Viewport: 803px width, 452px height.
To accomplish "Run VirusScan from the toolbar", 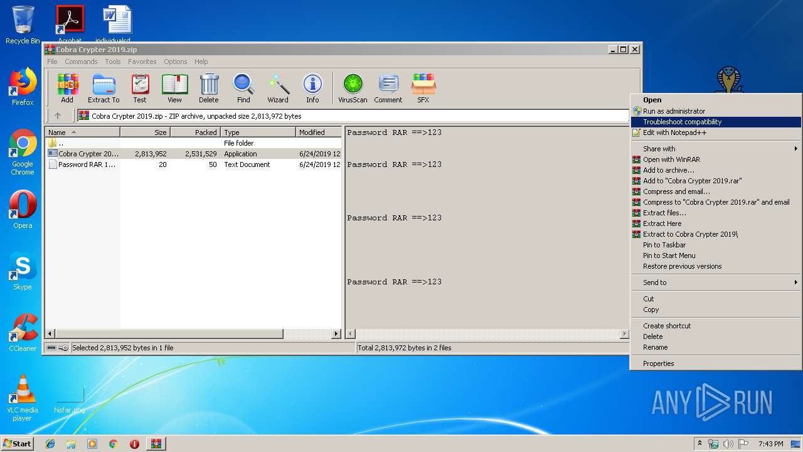I will [x=353, y=88].
